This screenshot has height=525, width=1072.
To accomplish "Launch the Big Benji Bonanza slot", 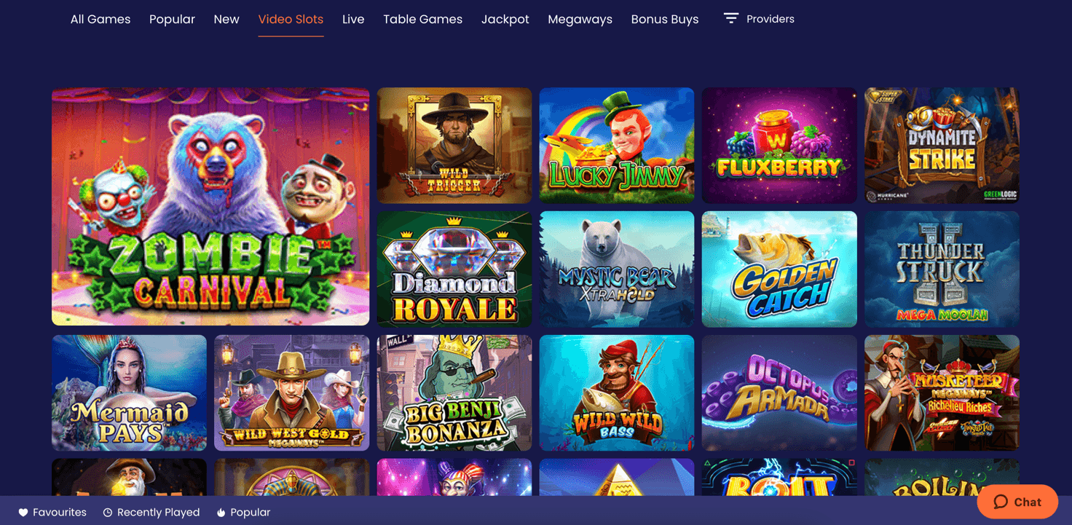I will [454, 393].
